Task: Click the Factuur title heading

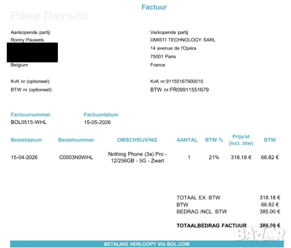Action: click(154, 7)
